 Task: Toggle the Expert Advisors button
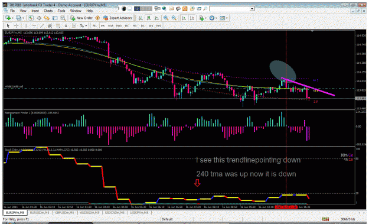pos(117,18)
